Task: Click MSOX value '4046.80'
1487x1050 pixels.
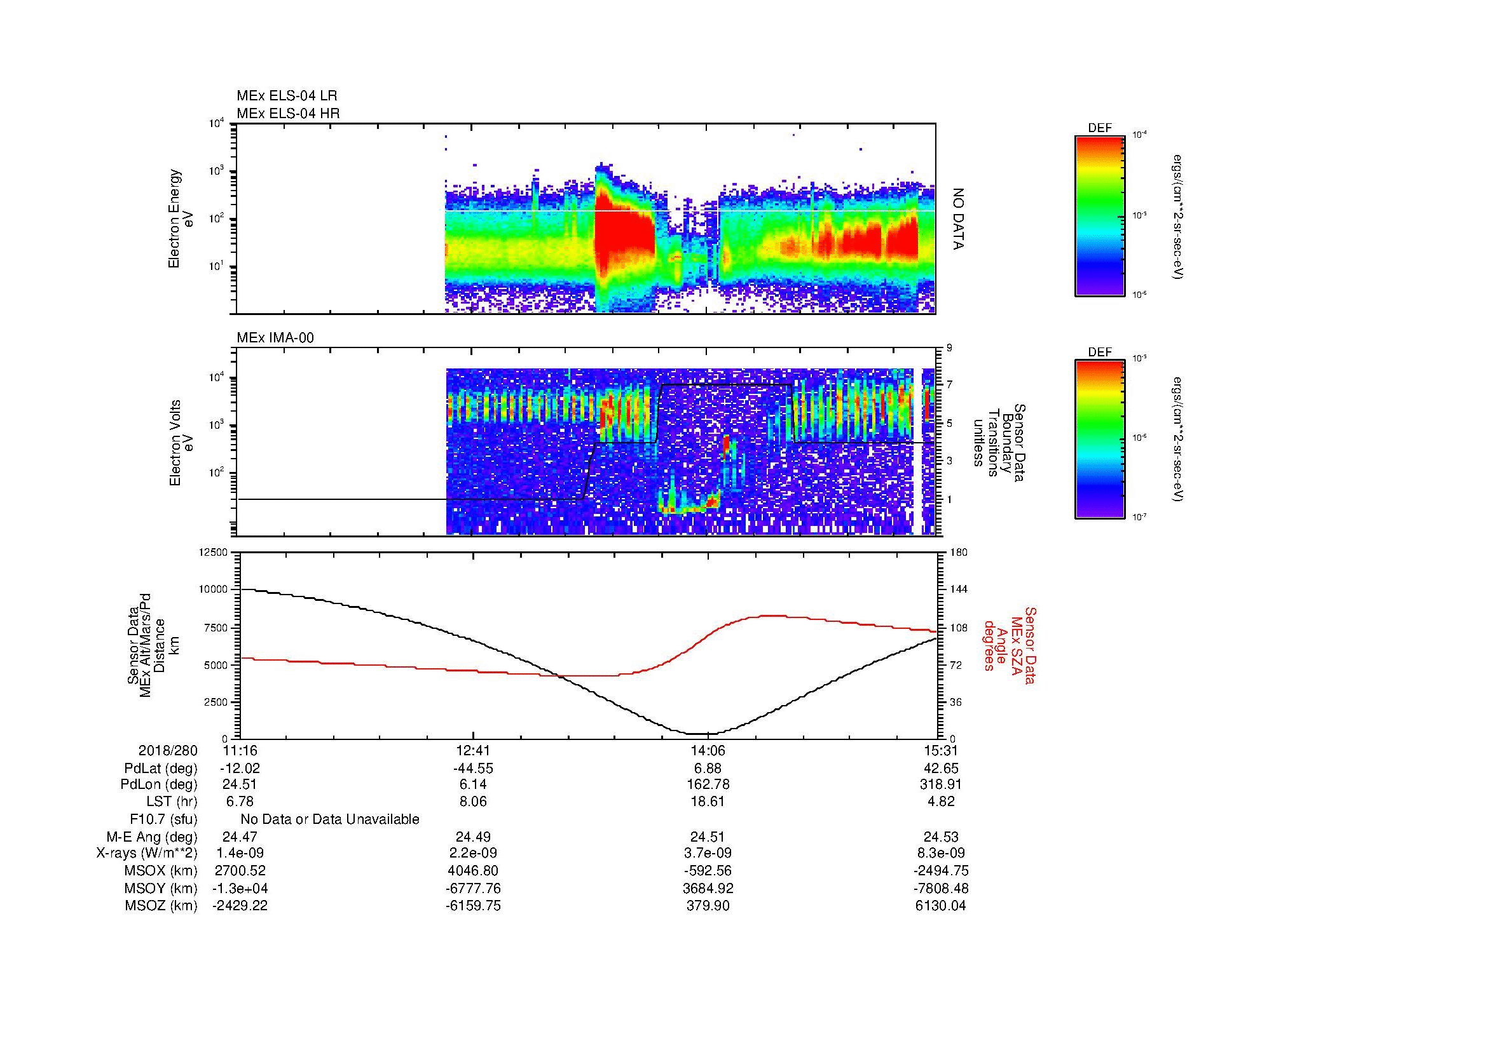Action: tap(474, 872)
